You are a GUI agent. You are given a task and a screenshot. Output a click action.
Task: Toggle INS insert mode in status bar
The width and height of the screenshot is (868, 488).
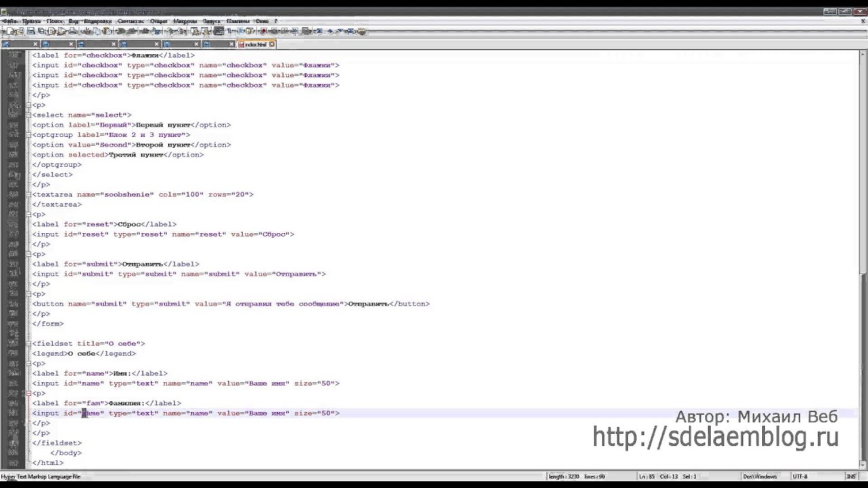[x=850, y=476]
